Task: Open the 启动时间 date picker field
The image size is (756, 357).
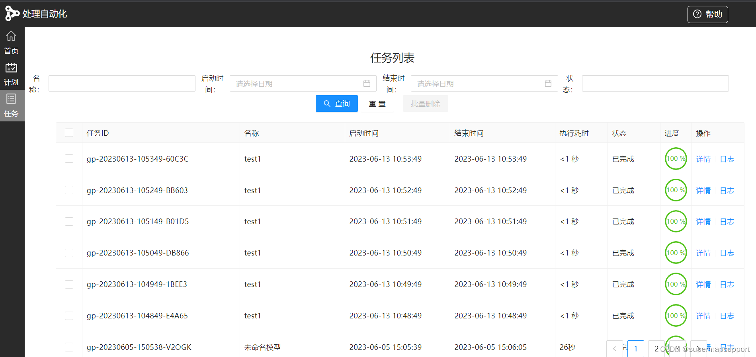Action: [x=303, y=84]
